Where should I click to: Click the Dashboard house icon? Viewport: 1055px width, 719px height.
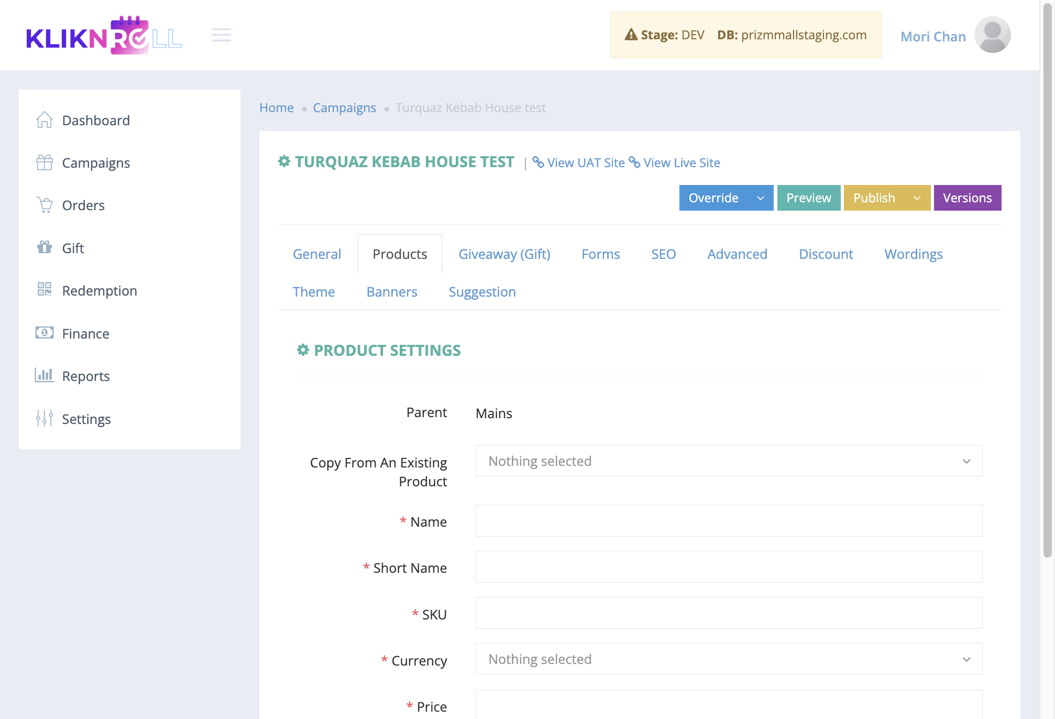click(x=45, y=120)
